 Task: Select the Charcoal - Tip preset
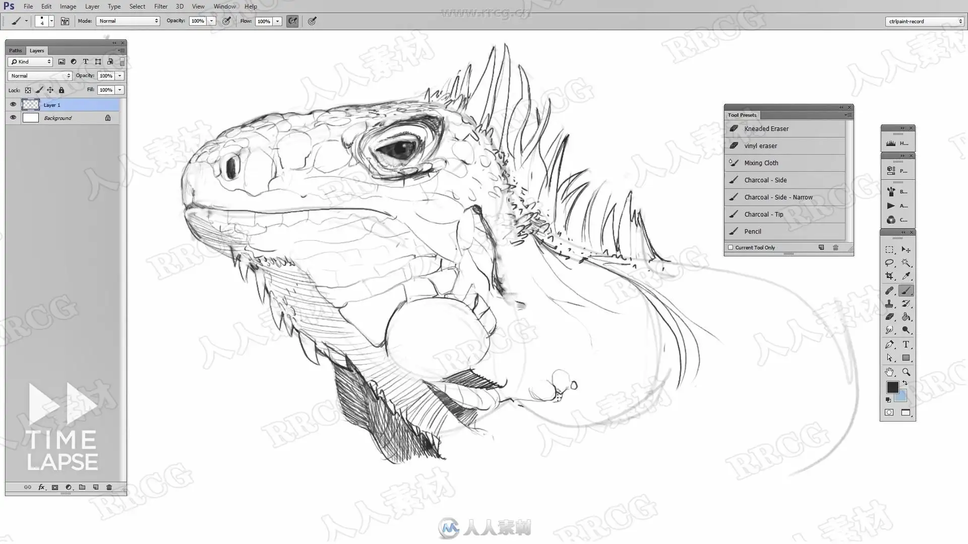click(763, 214)
